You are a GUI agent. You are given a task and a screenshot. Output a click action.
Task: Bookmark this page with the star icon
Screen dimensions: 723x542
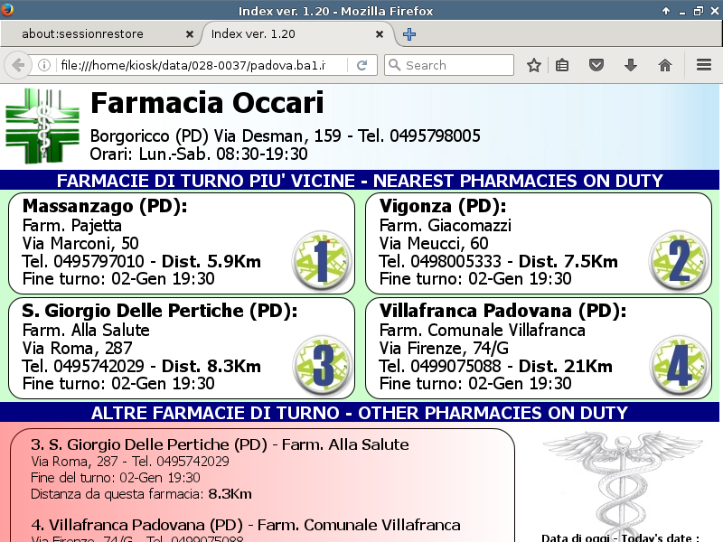tap(534, 65)
